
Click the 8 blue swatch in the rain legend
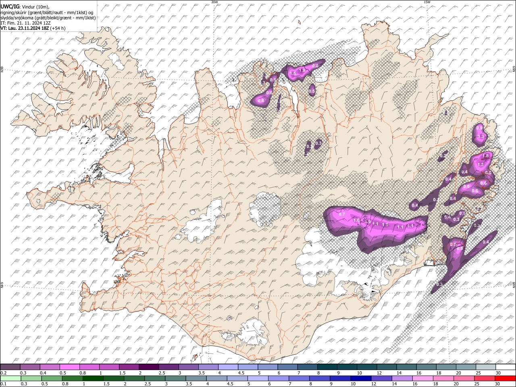click(x=320, y=378)
